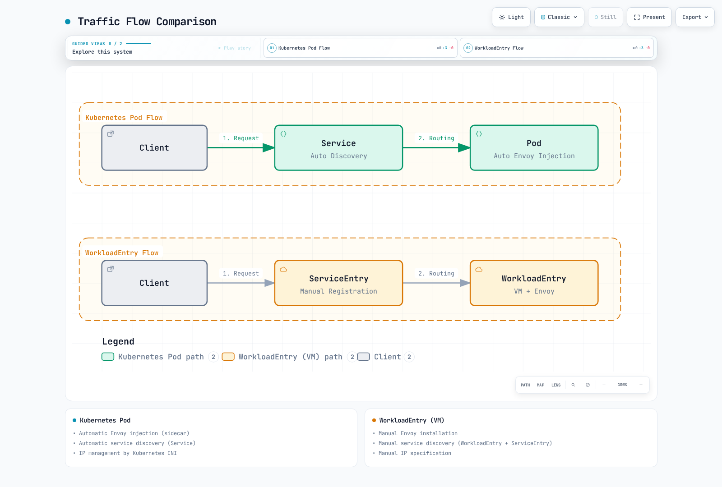Click the 'Legend' heading
This screenshot has height=487, width=722.
[118, 341]
